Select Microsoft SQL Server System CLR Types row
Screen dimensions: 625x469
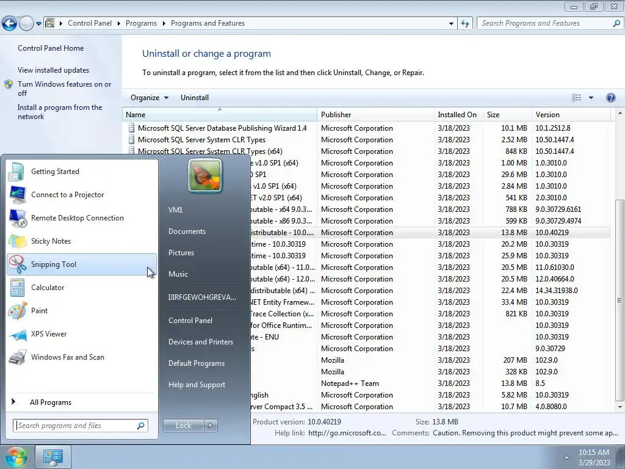tap(366, 140)
